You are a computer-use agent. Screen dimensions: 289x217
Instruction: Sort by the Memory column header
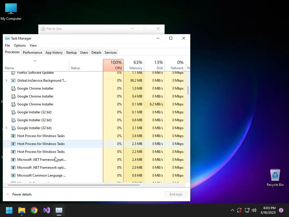(134, 65)
